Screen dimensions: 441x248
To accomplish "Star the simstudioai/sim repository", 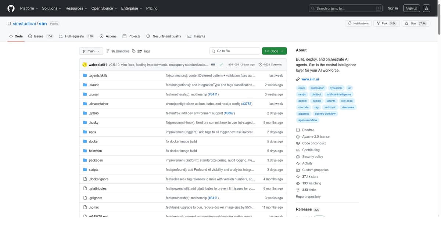I will point(416,23).
